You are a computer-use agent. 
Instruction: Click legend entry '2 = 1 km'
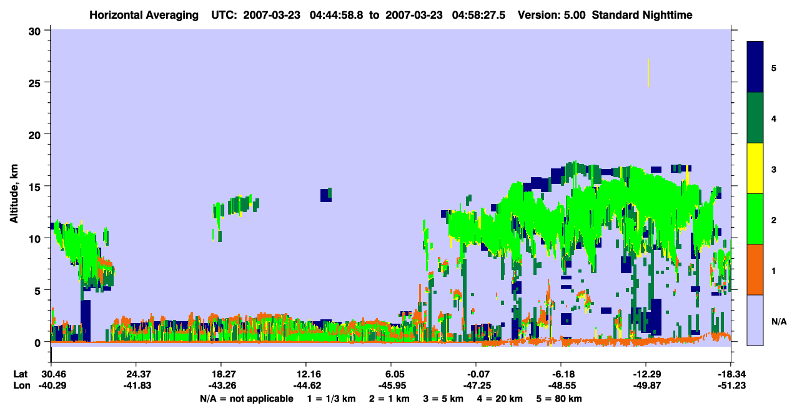click(390, 399)
